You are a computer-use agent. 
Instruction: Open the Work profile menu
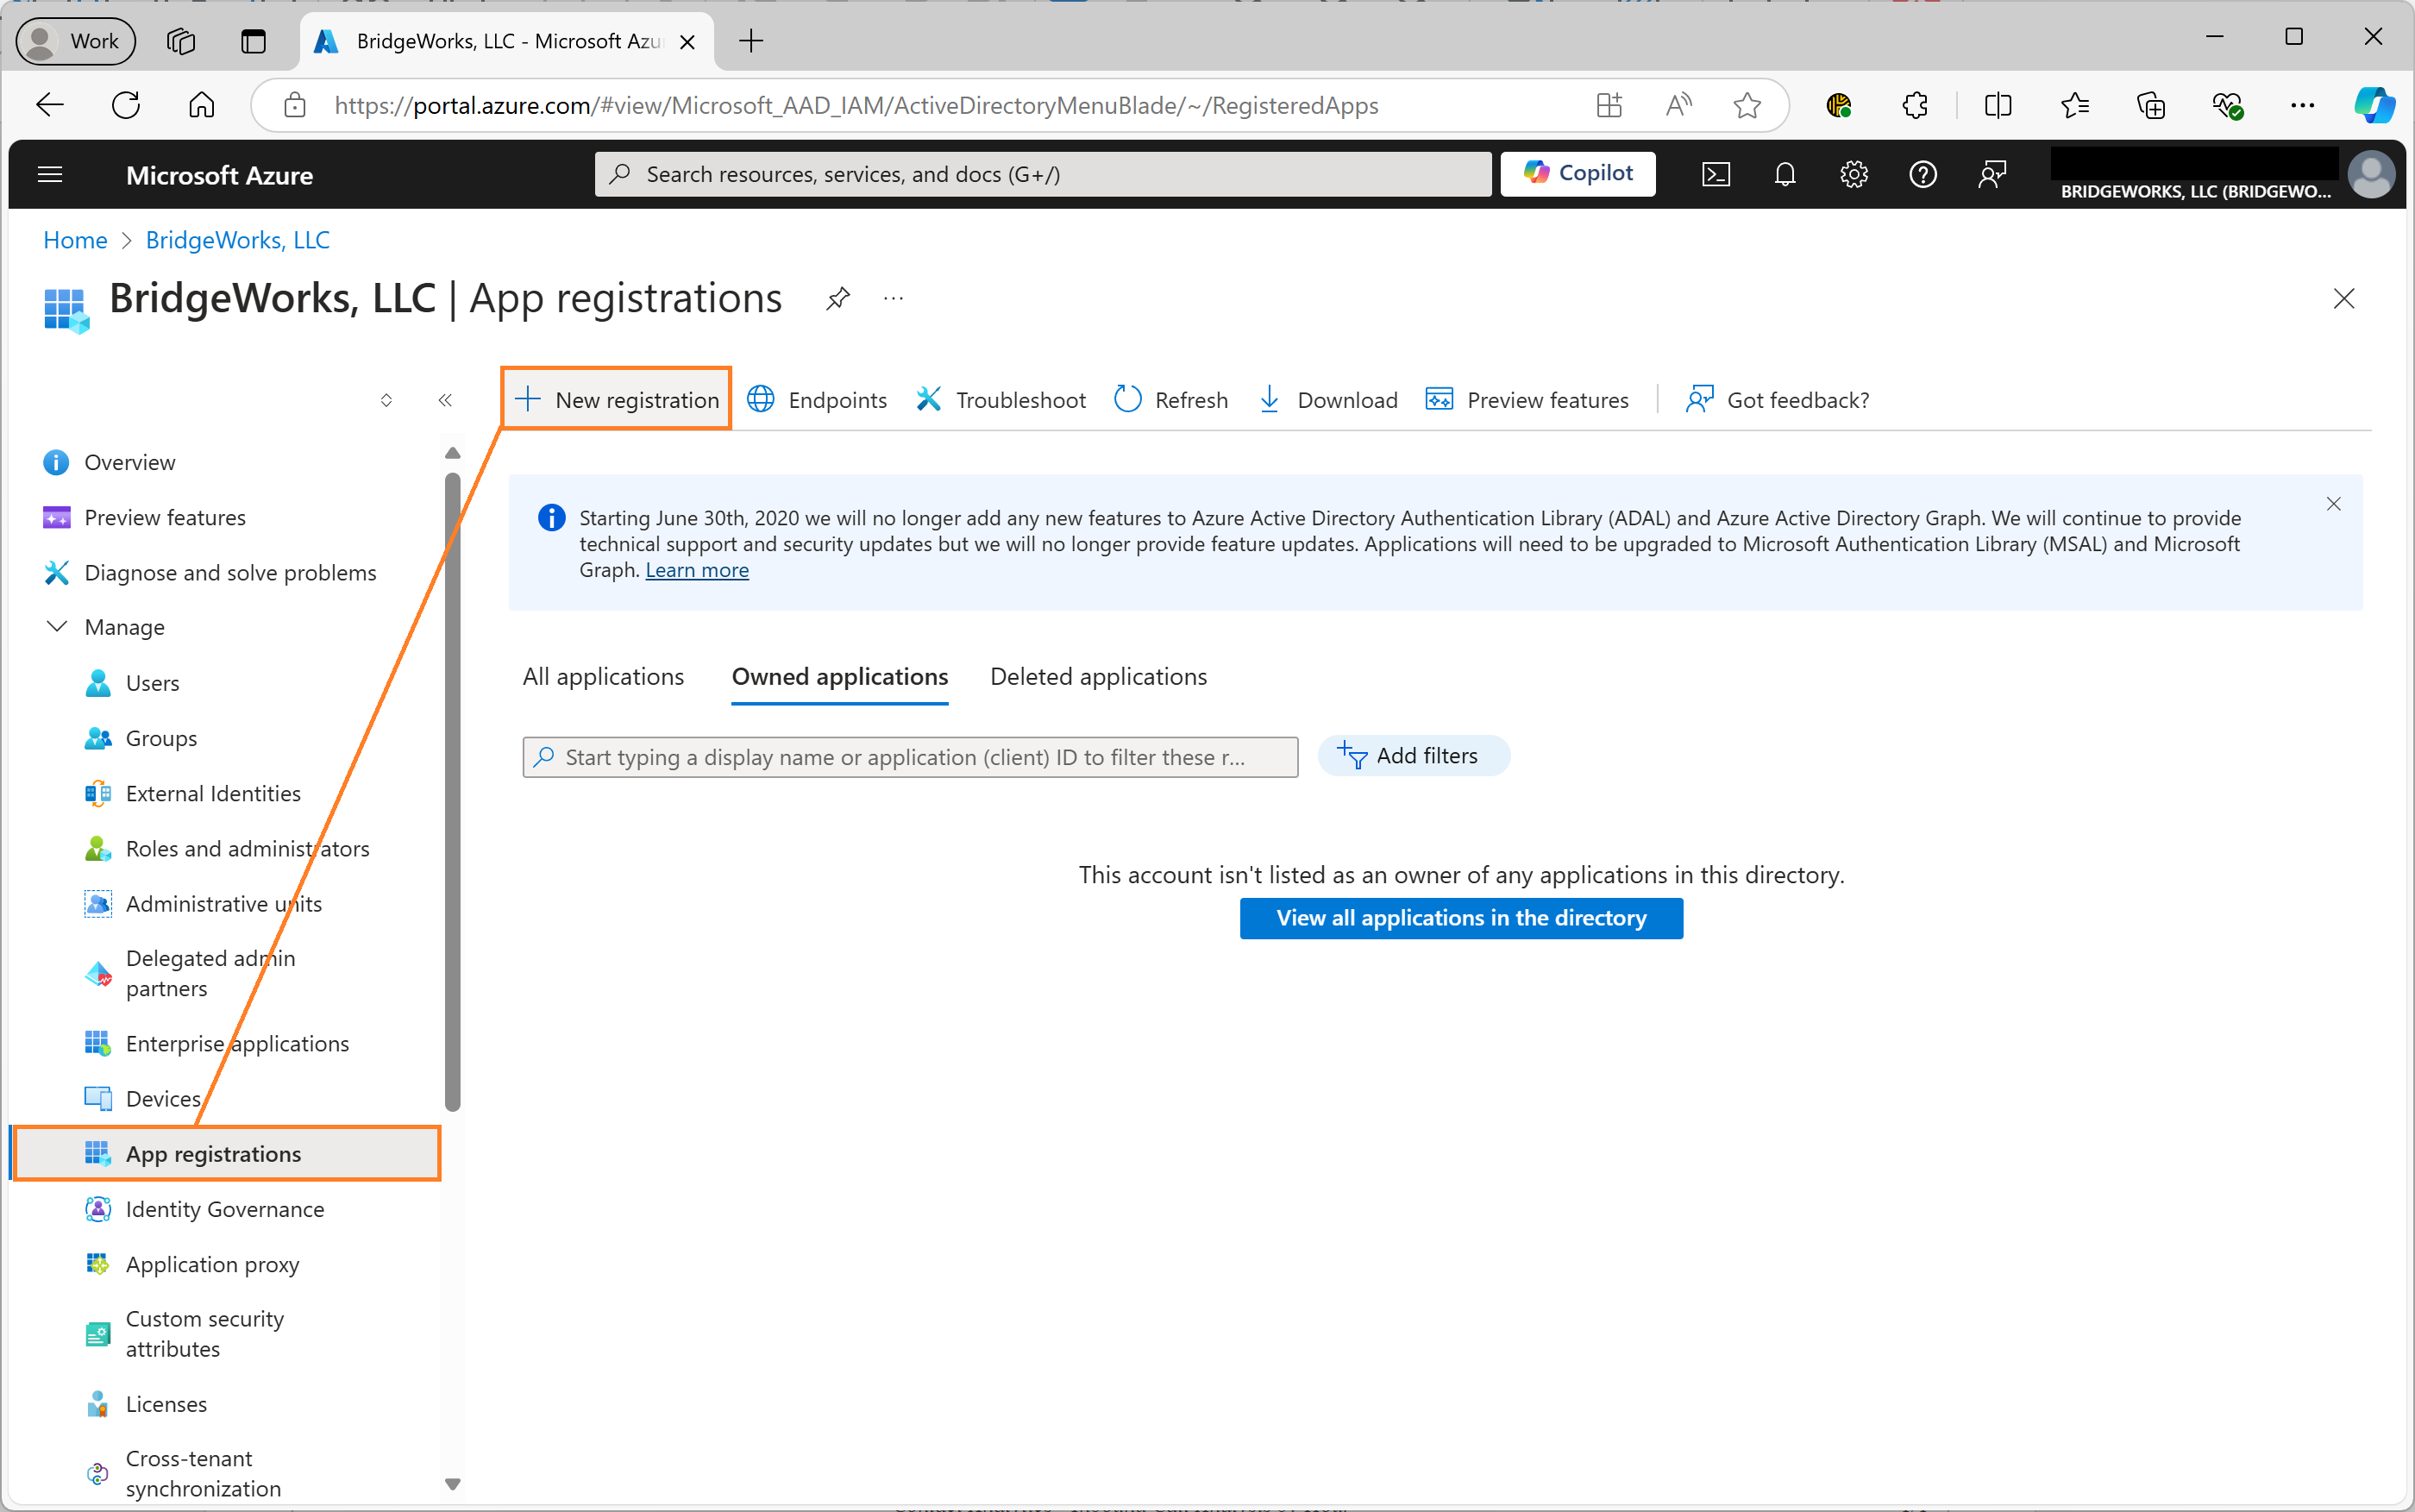pyautogui.click(x=75, y=41)
